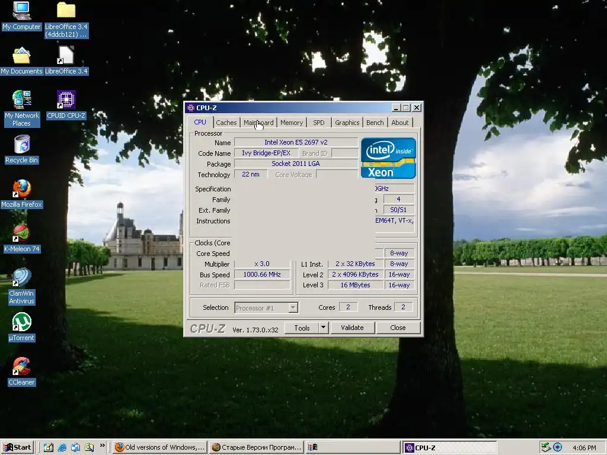Viewport: 607px width, 455px height.
Task: Switch to the Caches tab
Action: 226,123
